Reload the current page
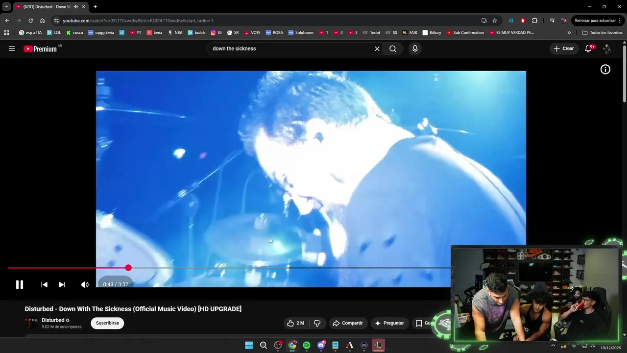The image size is (627, 353). [30, 21]
